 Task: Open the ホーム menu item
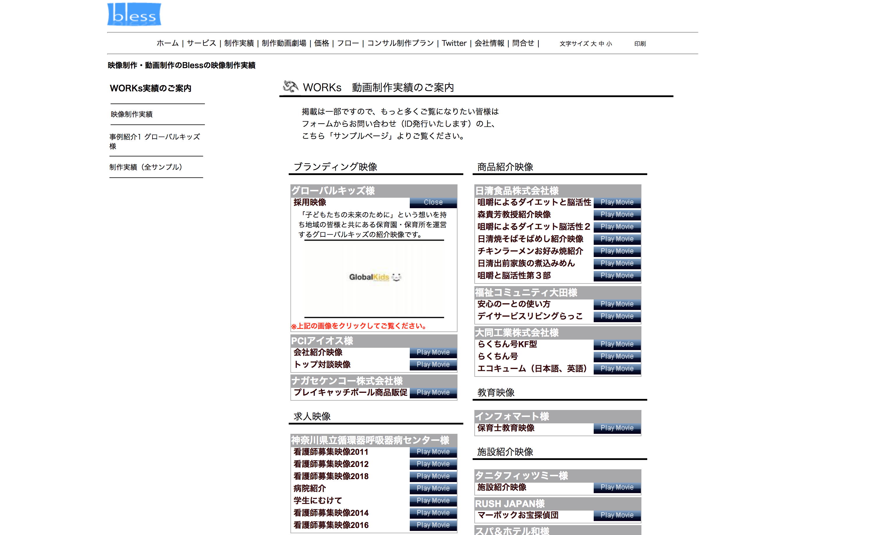coord(168,43)
